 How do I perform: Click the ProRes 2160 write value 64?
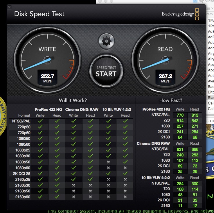click(180, 137)
